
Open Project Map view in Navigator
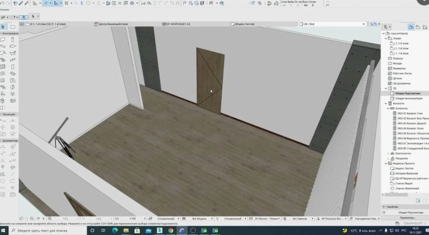point(411,27)
